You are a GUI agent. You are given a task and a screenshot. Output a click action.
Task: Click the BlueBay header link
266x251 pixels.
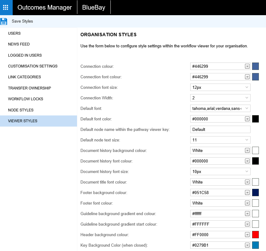tap(93, 7)
